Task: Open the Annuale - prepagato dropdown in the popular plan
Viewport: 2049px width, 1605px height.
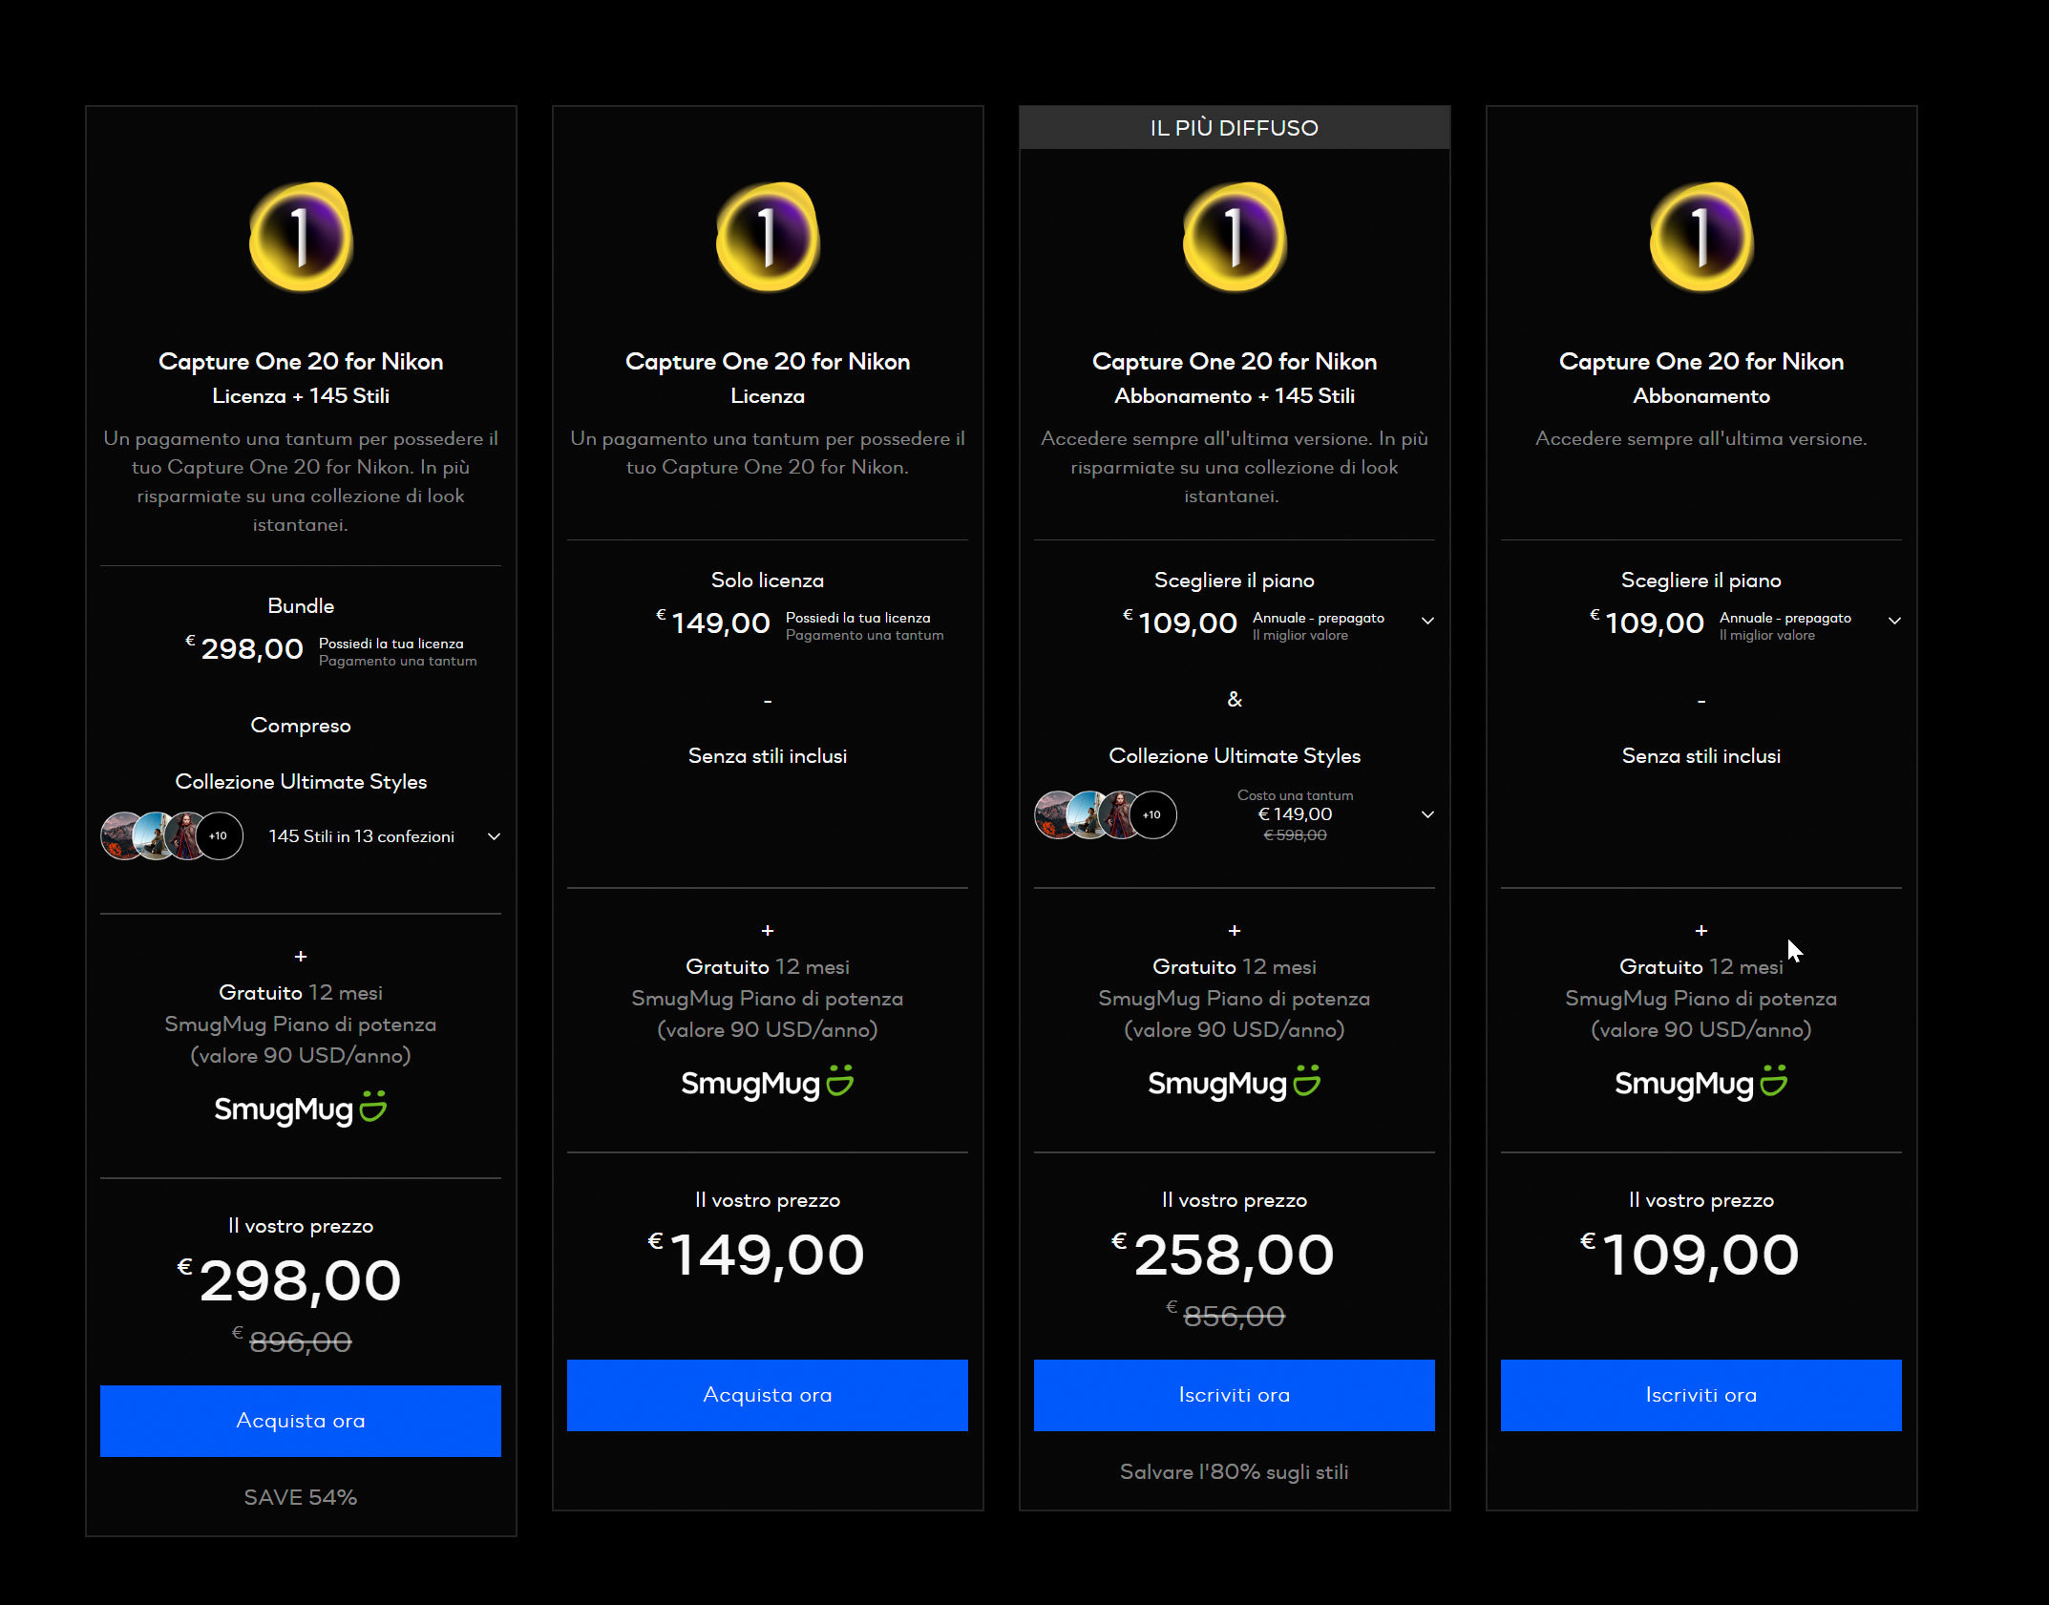Action: (1427, 621)
